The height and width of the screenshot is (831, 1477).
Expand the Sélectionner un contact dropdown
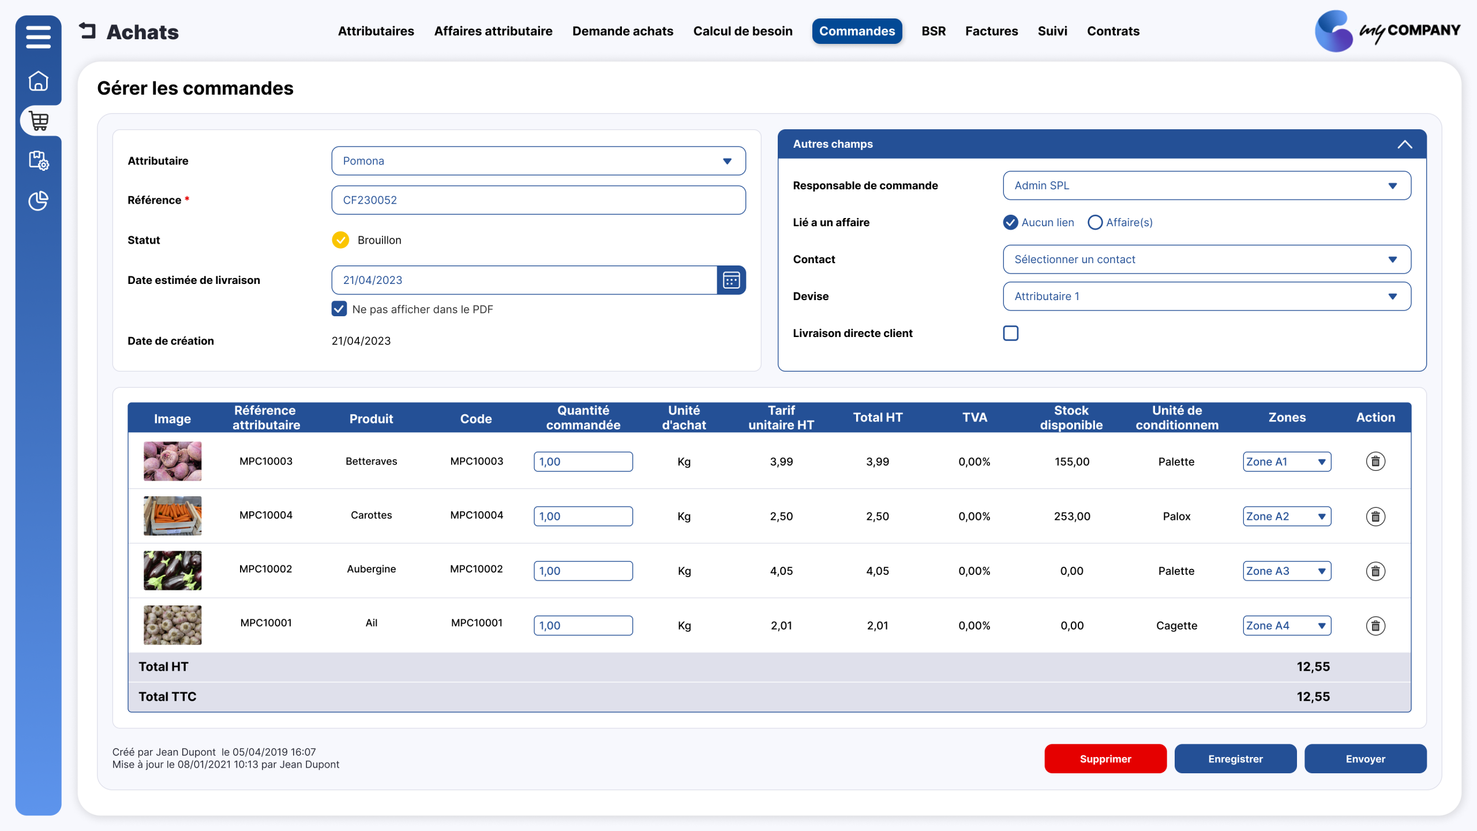click(1207, 260)
